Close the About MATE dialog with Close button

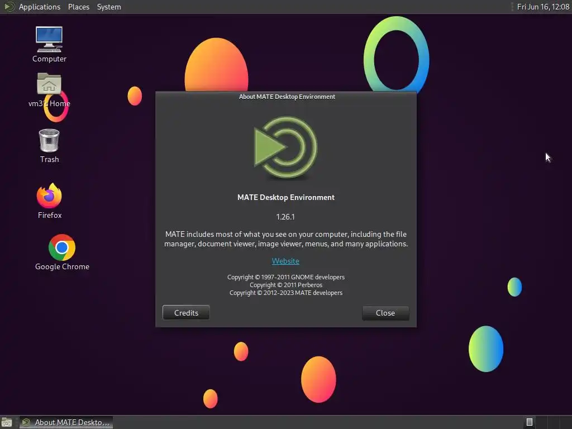(x=385, y=313)
